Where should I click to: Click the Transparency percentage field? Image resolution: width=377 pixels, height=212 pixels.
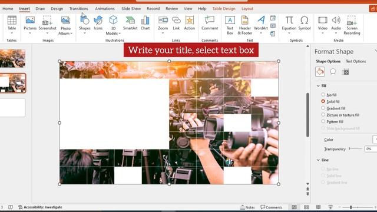point(371,149)
